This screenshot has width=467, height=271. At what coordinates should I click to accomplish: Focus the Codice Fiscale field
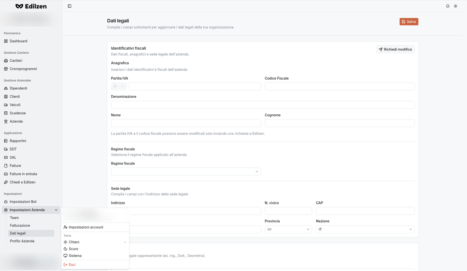click(340, 87)
